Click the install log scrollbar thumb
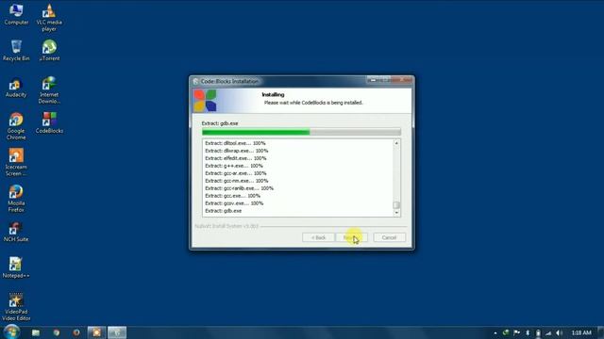 (x=396, y=205)
